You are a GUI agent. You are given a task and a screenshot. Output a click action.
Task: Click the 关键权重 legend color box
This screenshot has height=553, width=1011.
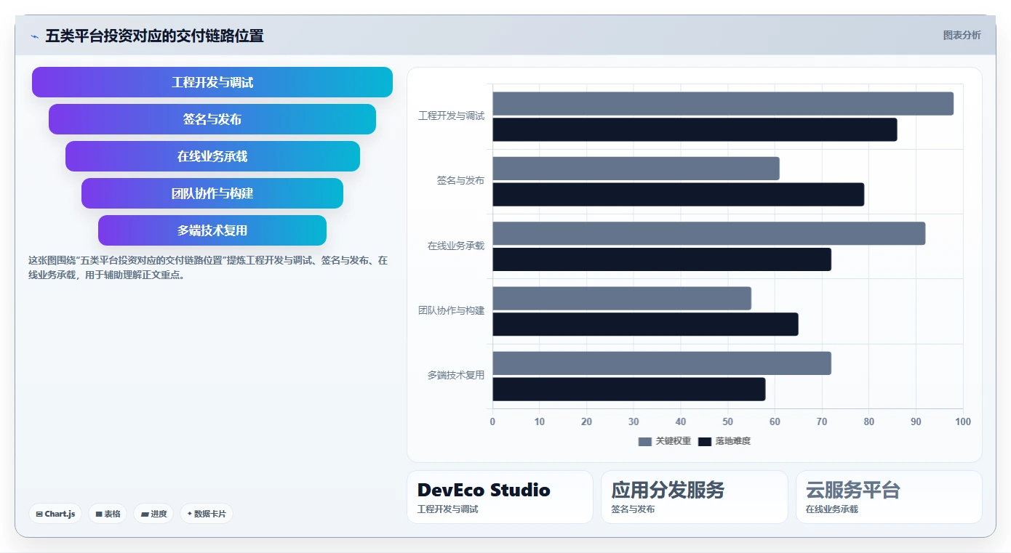click(x=645, y=441)
